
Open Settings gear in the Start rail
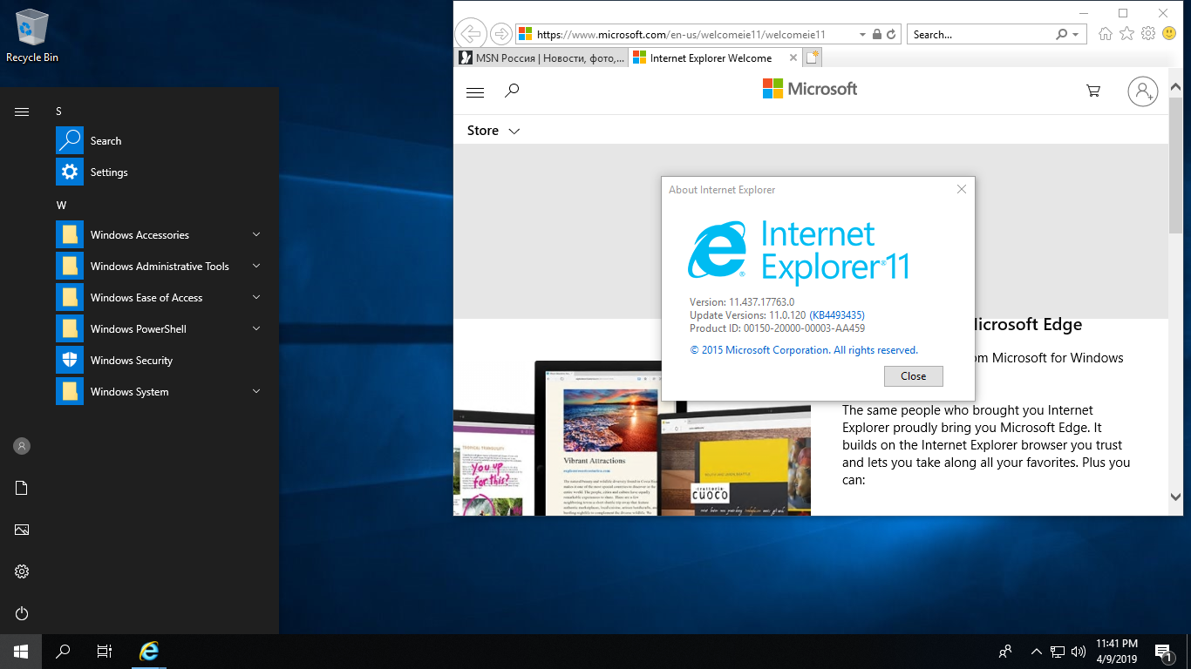[x=22, y=571]
